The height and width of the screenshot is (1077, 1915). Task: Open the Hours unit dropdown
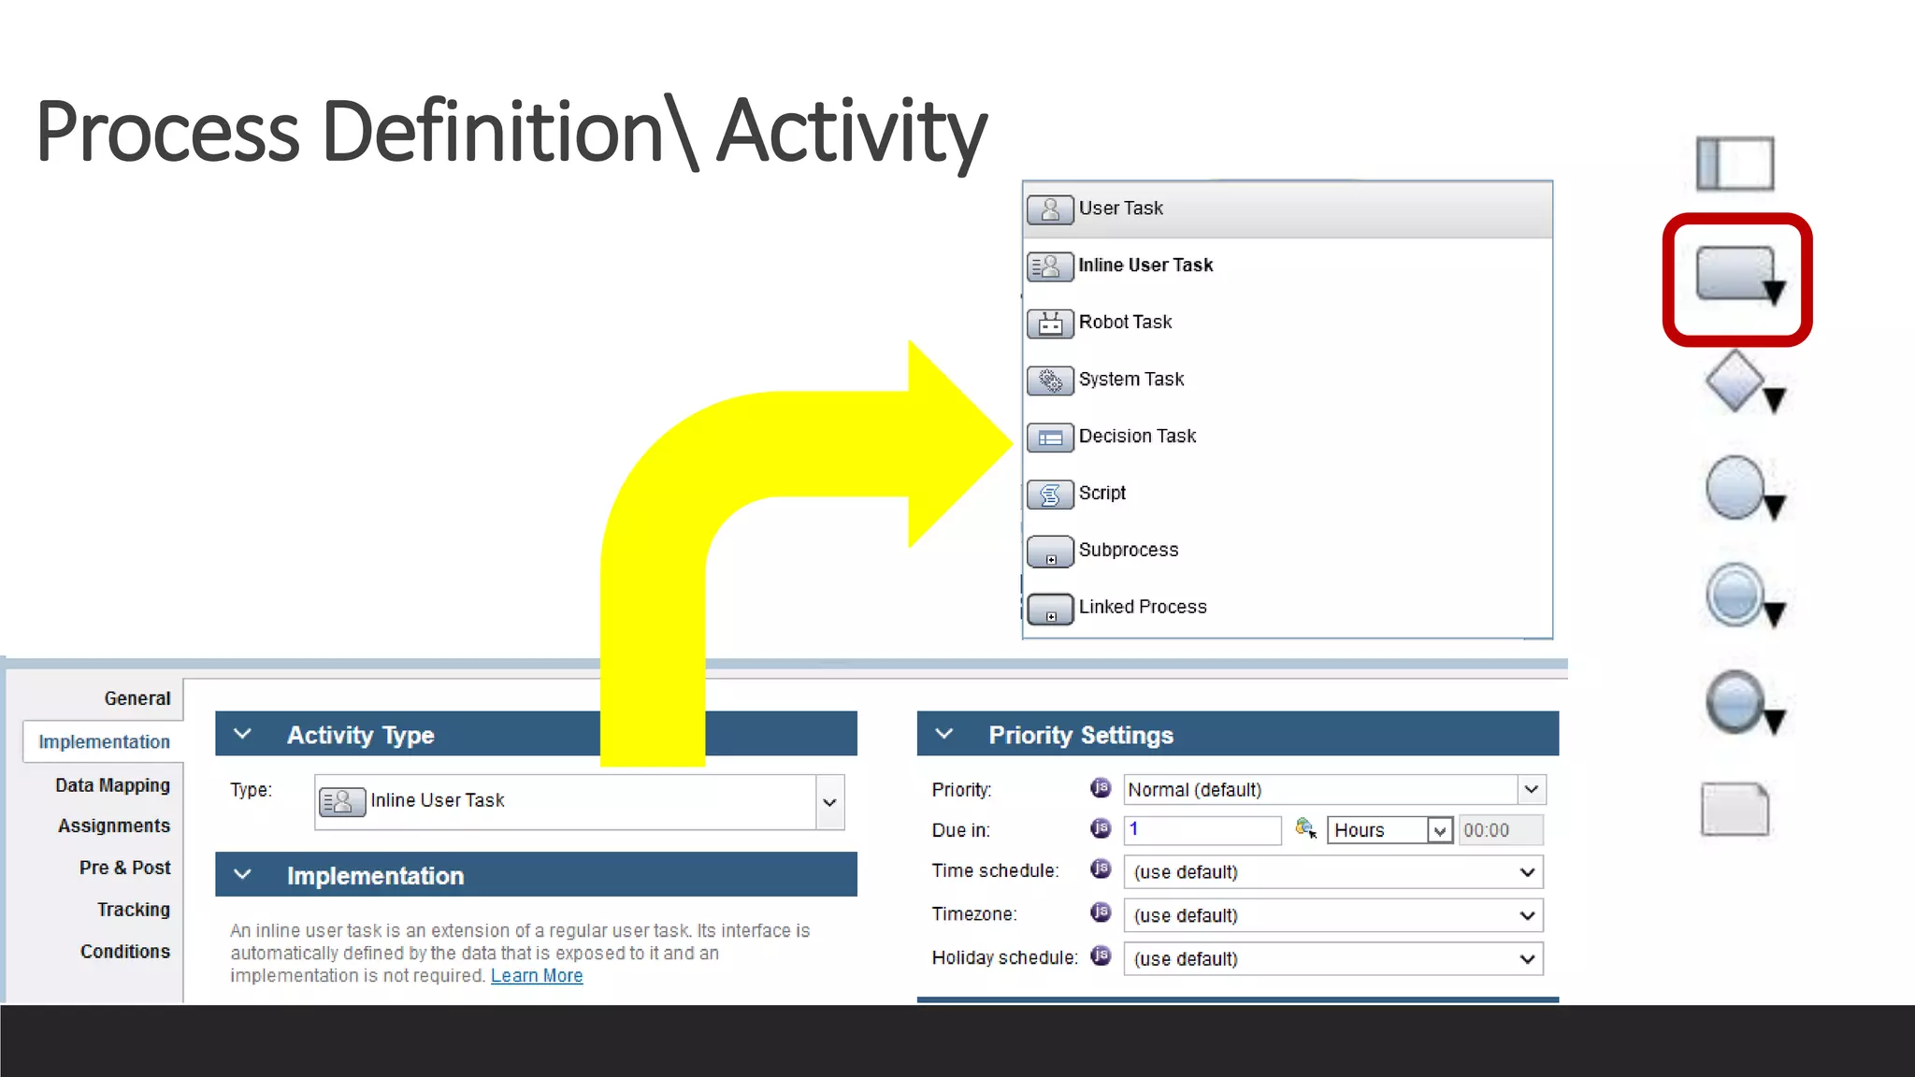(x=1440, y=830)
